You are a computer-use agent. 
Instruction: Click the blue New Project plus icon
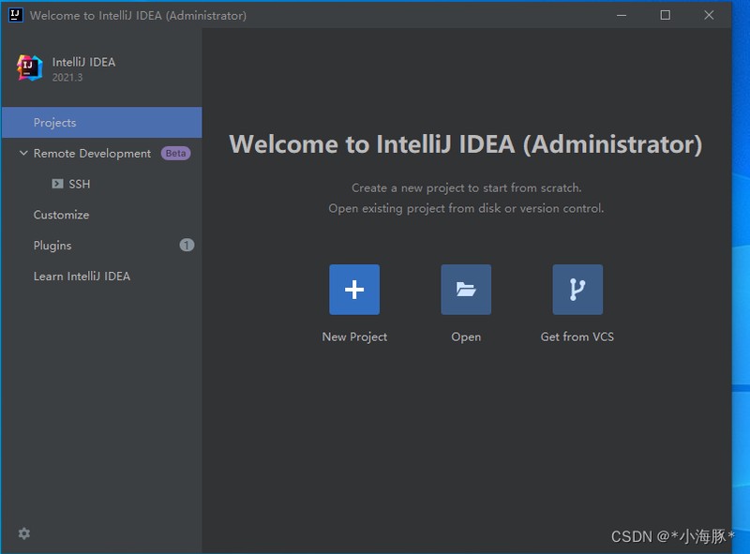354,290
